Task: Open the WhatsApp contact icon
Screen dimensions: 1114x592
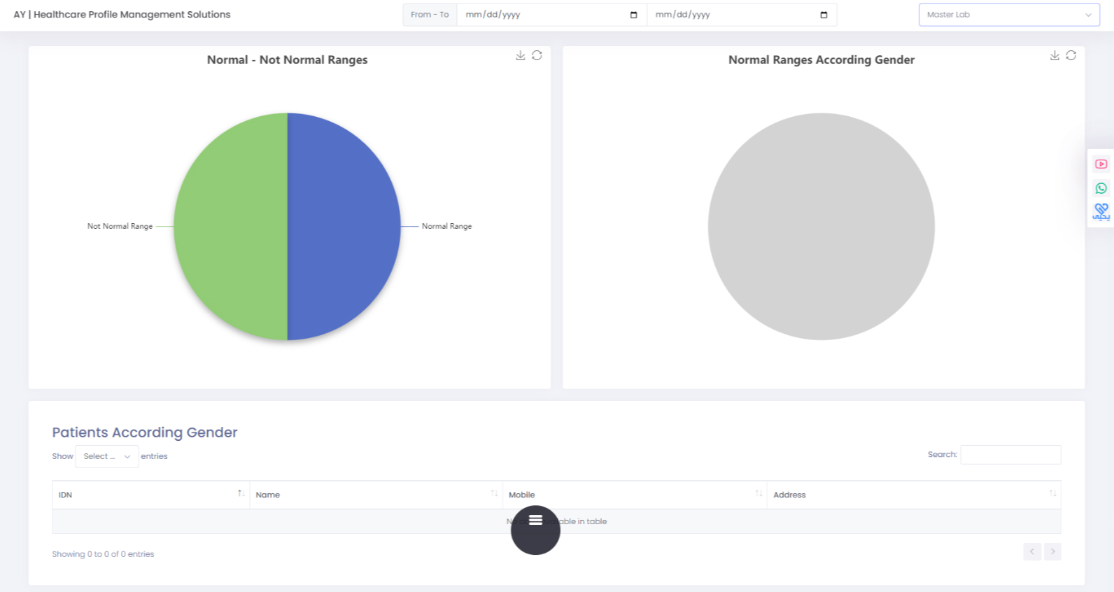Action: 1101,188
